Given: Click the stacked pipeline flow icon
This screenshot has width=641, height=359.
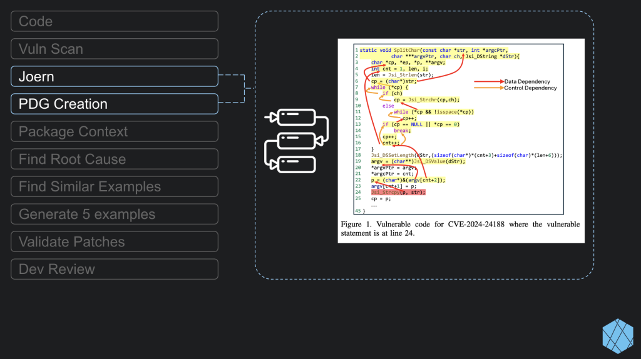Looking at the screenshot, I should tap(297, 141).
